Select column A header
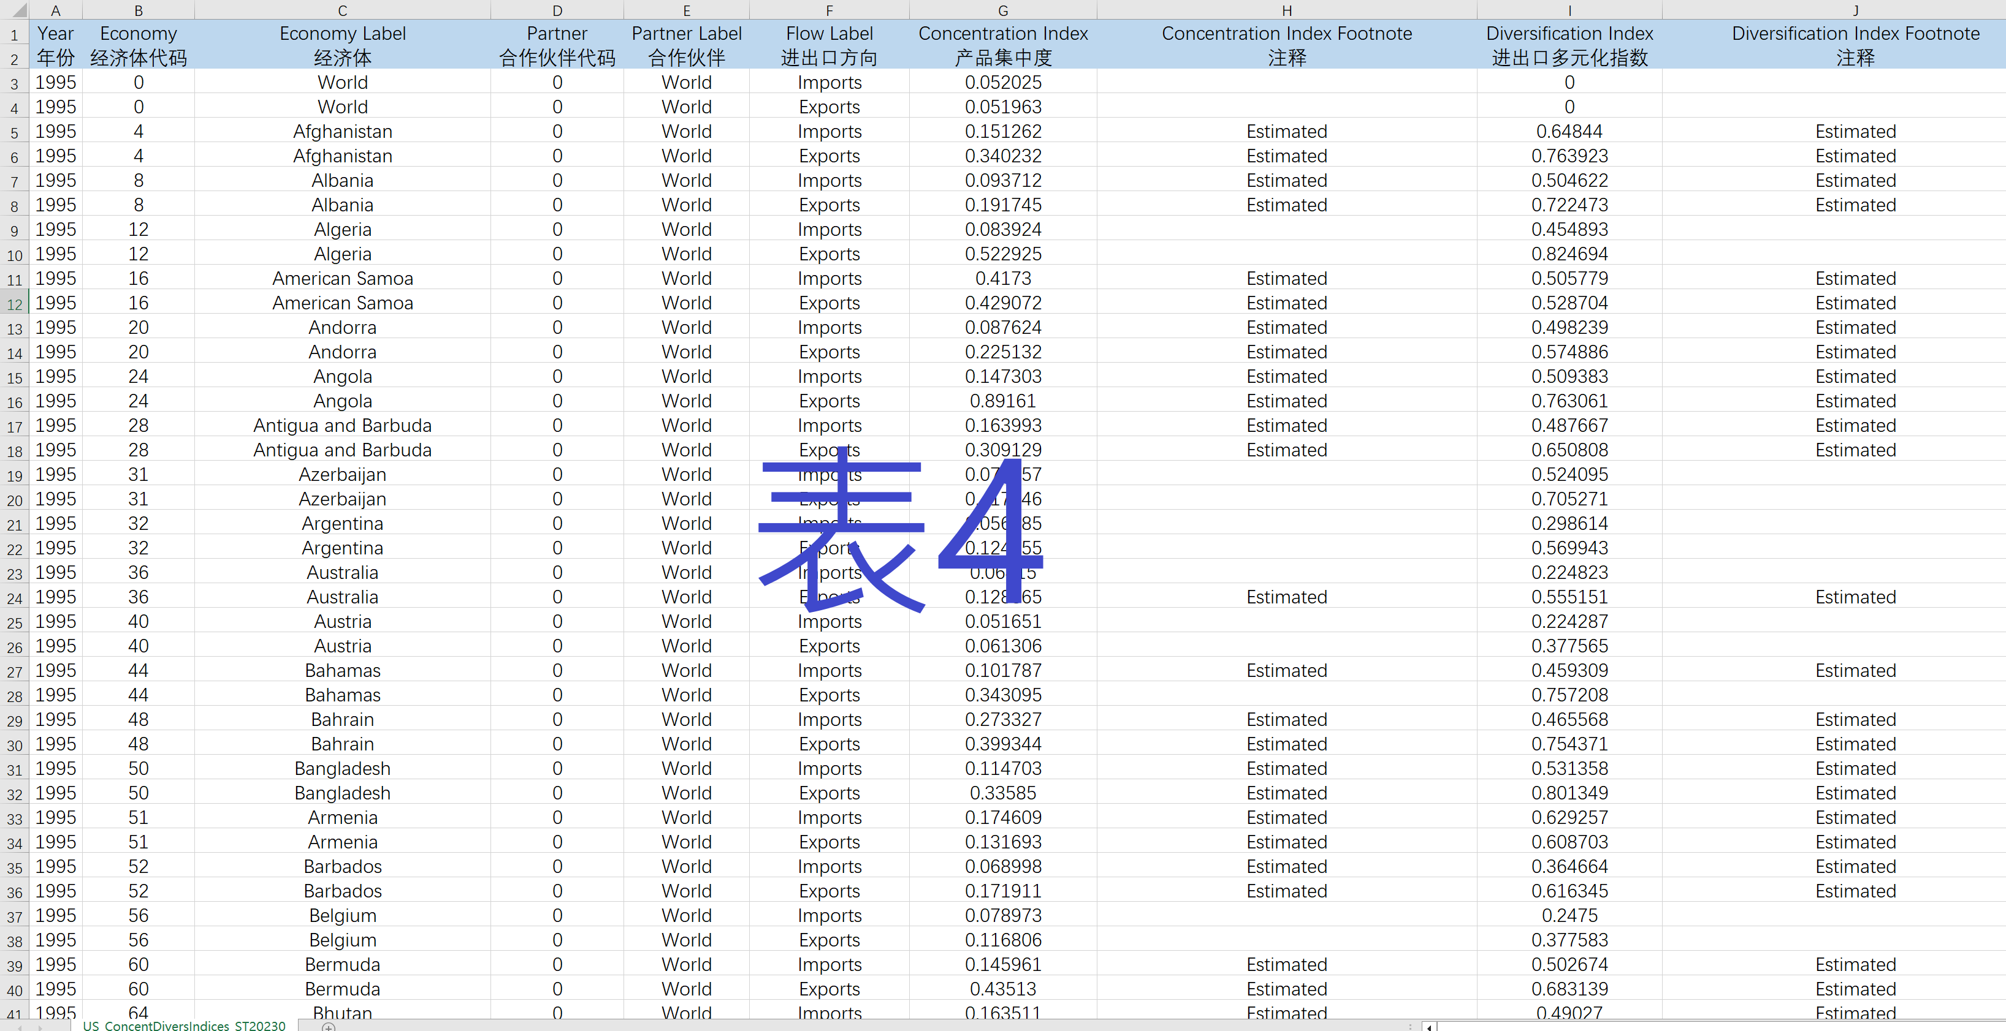Viewport: 2006px width, 1031px height. 55,11
